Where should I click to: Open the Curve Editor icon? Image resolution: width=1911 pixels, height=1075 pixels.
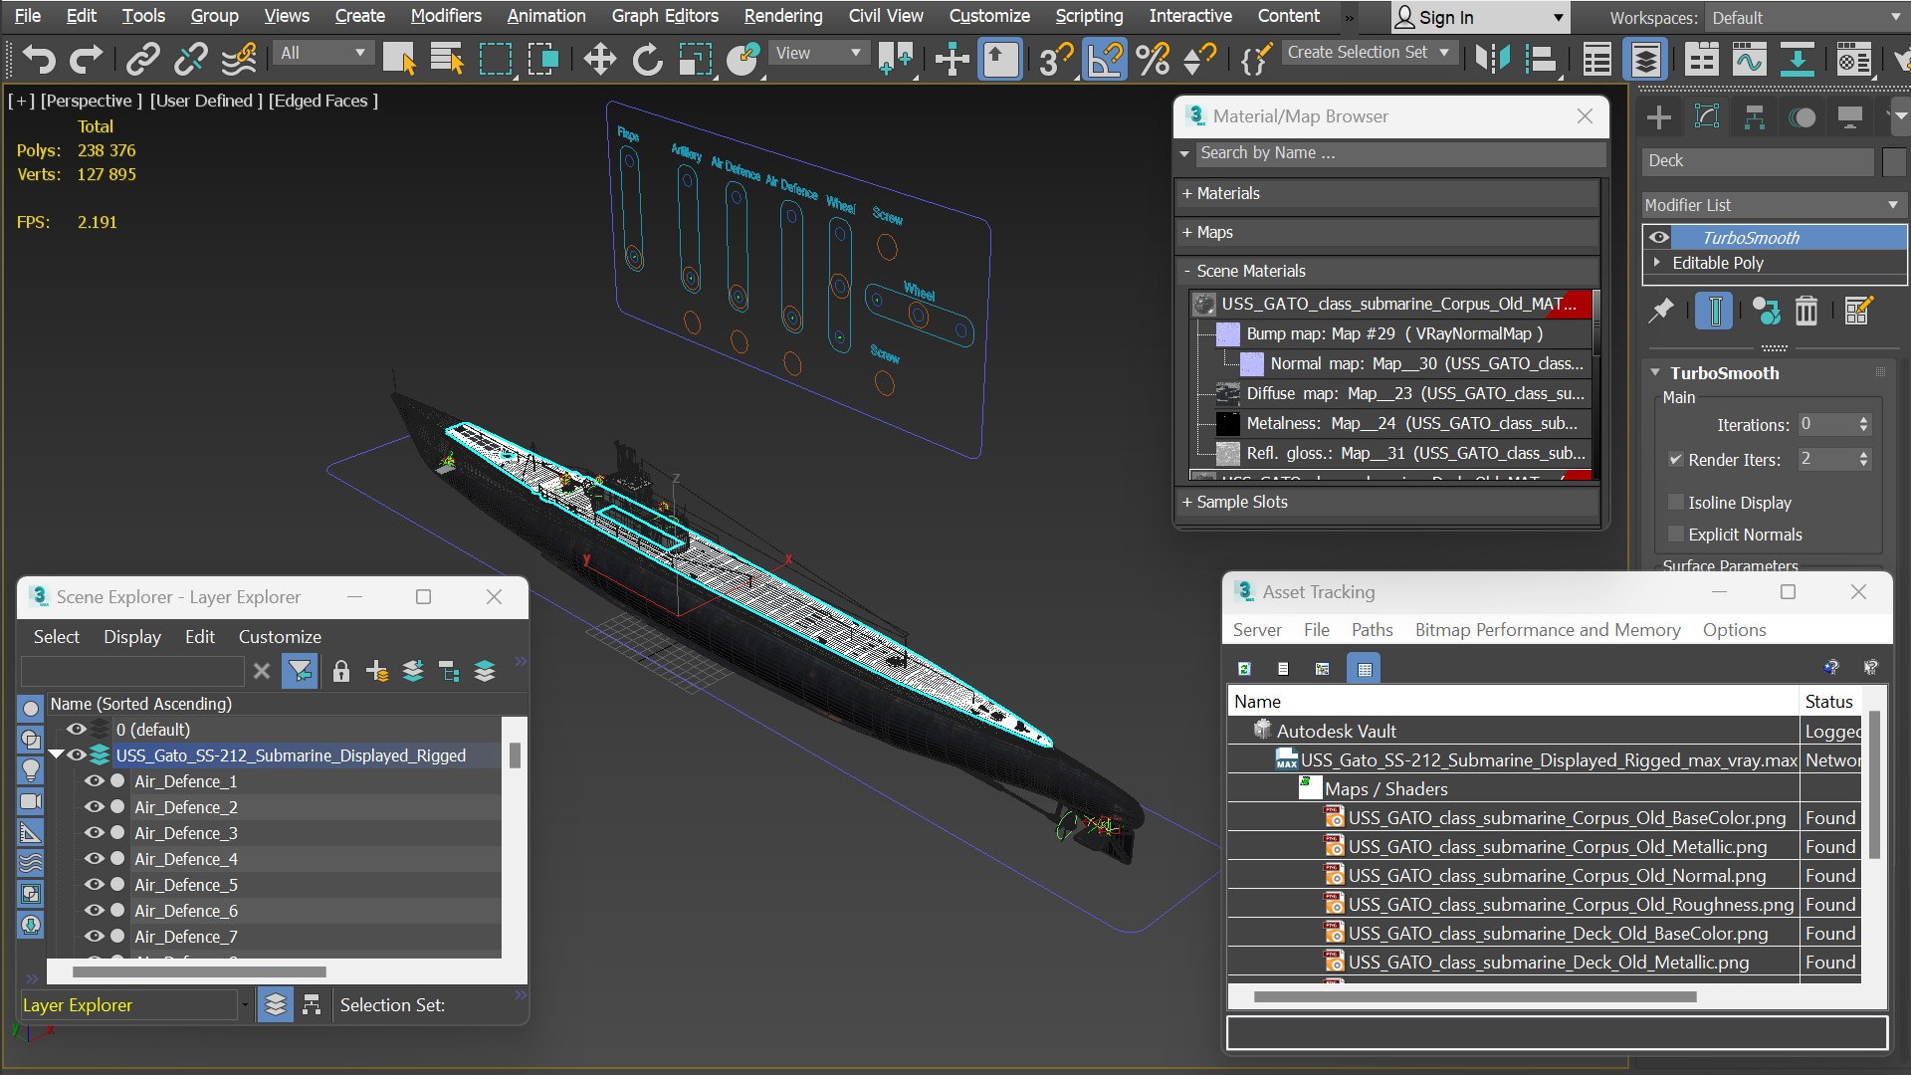point(1749,59)
